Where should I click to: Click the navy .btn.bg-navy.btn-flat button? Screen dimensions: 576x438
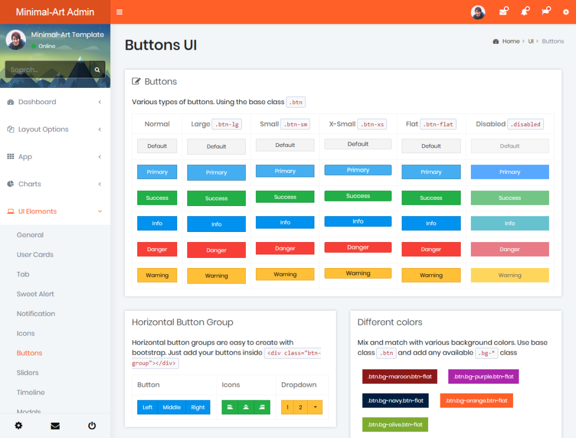coord(395,400)
